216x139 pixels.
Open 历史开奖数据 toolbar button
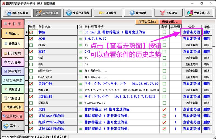point(17,13)
